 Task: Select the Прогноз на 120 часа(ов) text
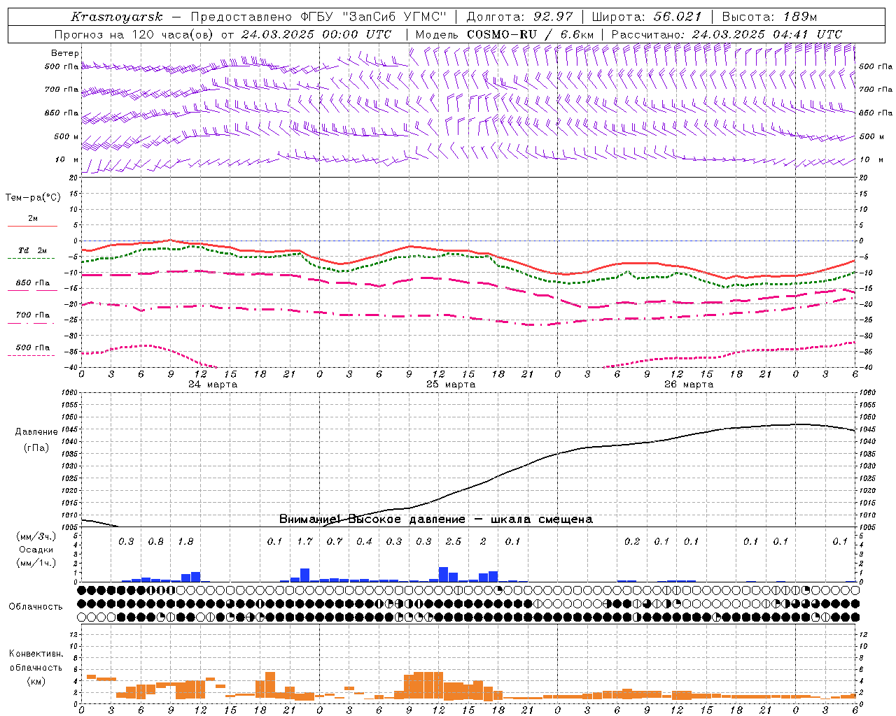[x=135, y=34]
